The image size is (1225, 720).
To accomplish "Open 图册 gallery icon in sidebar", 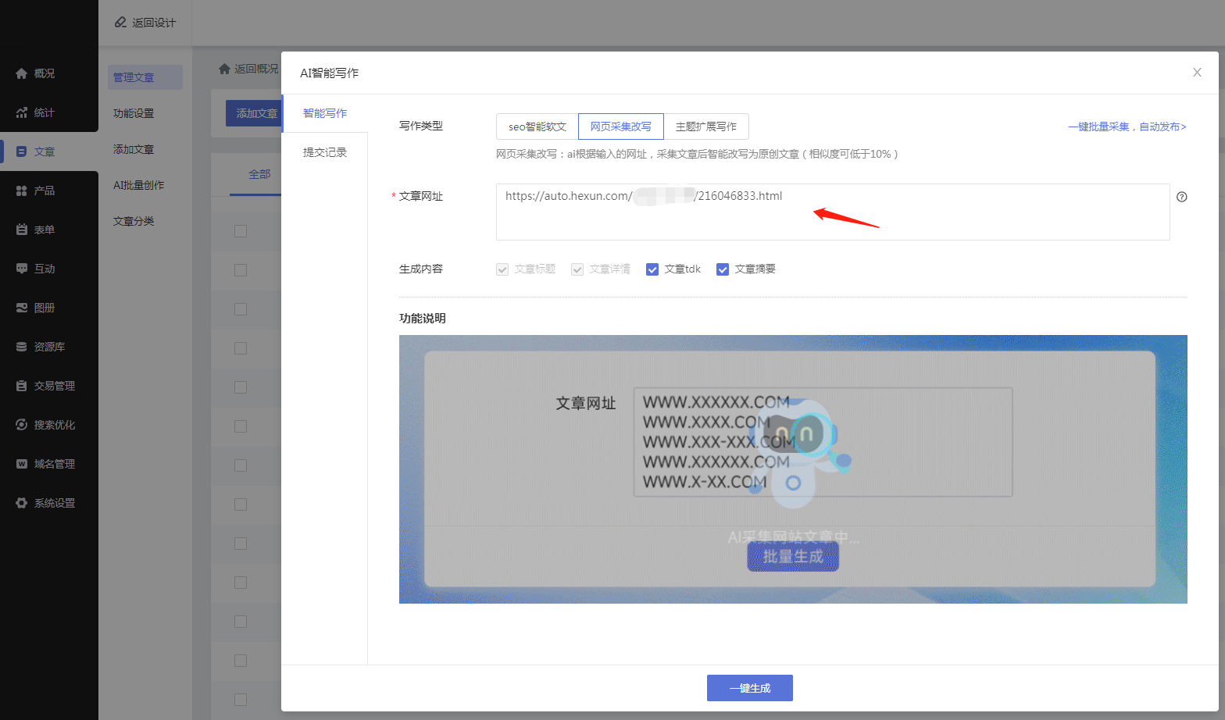I will [x=22, y=308].
